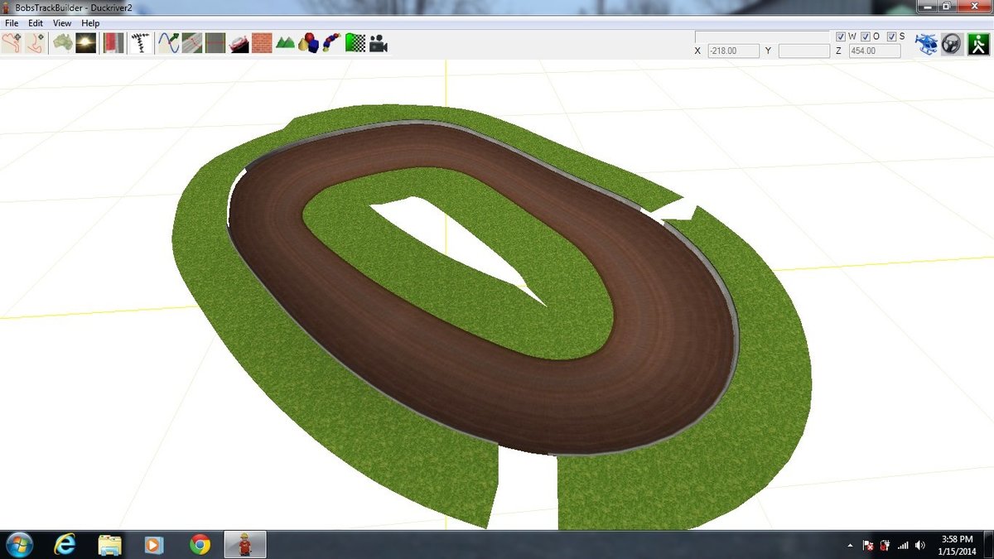Select the green mountains terrain tool
The width and height of the screenshot is (994, 559).
tap(285, 42)
